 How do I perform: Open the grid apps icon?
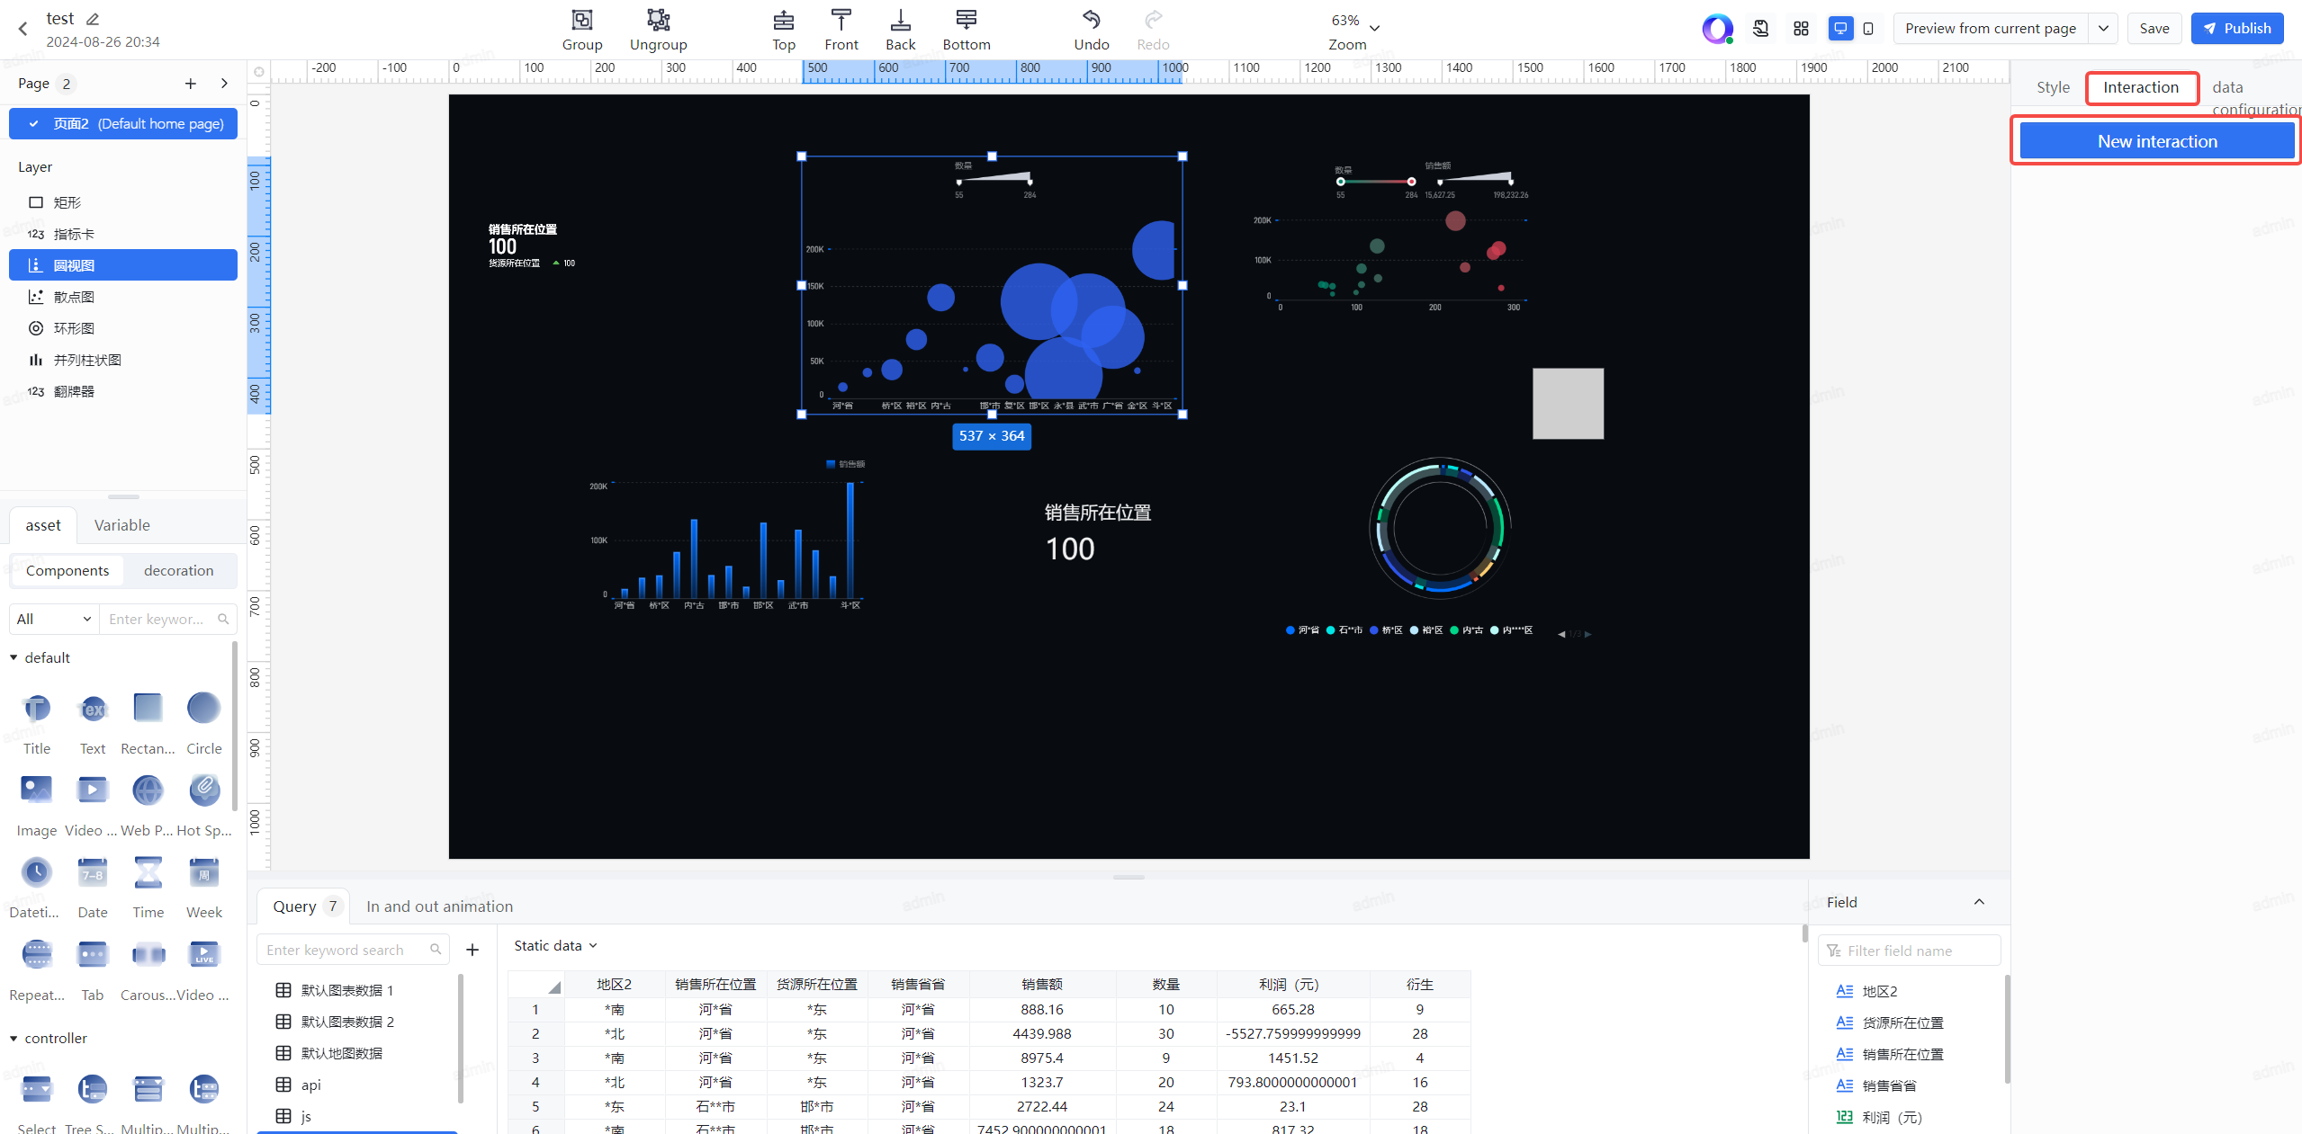[1801, 29]
